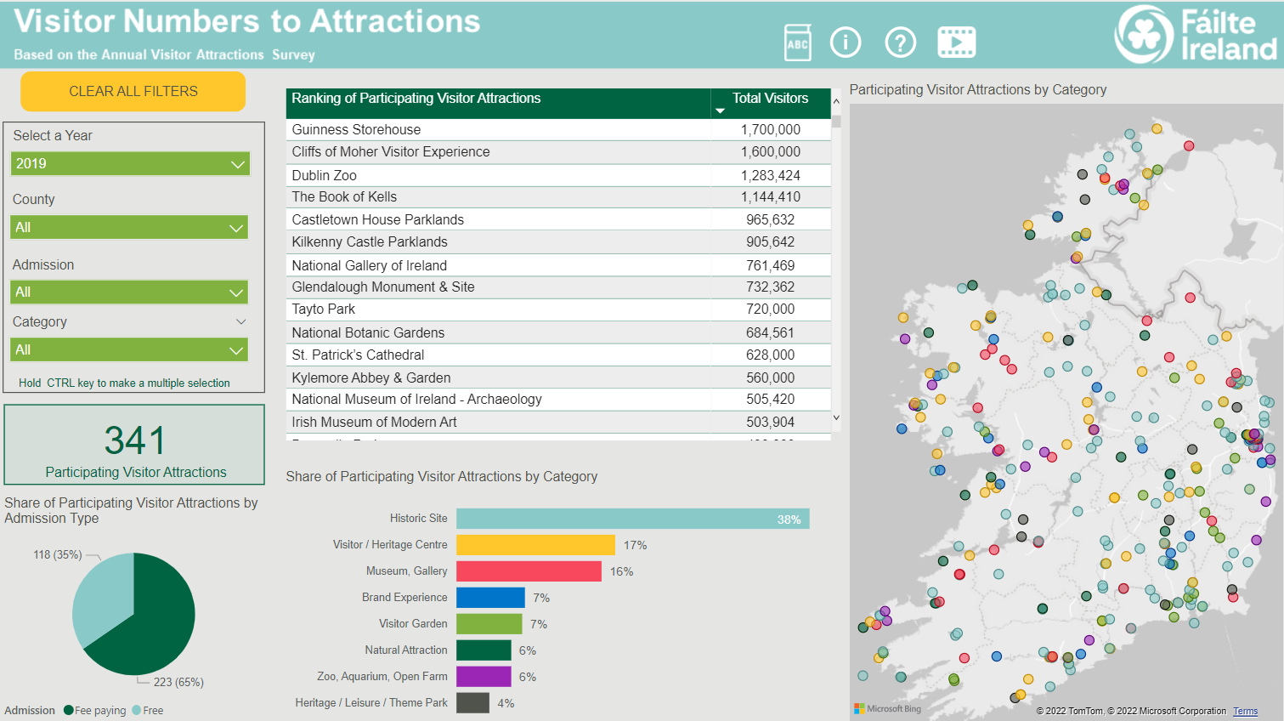The width and height of the screenshot is (1284, 721).
Task: Open the County All dropdown
Action: pyautogui.click(x=129, y=227)
